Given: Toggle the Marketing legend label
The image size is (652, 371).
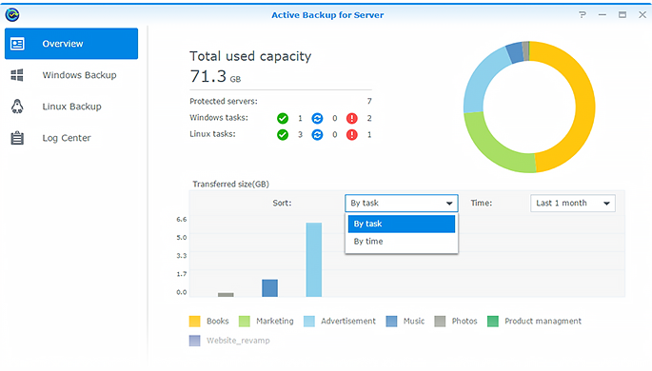Looking at the screenshot, I should [x=274, y=322].
